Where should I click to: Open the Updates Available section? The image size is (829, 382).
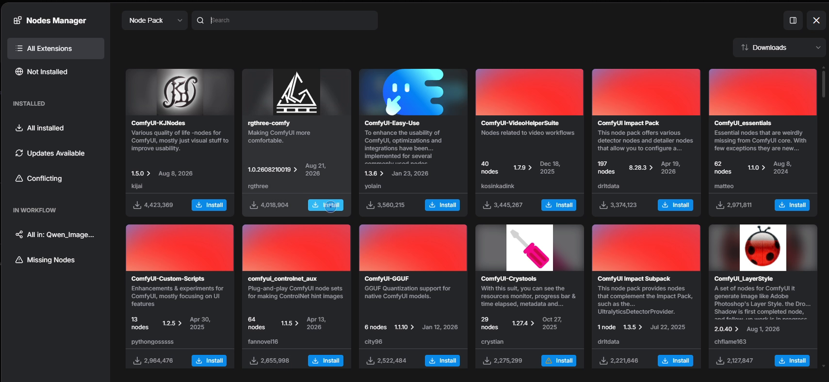pyautogui.click(x=56, y=153)
